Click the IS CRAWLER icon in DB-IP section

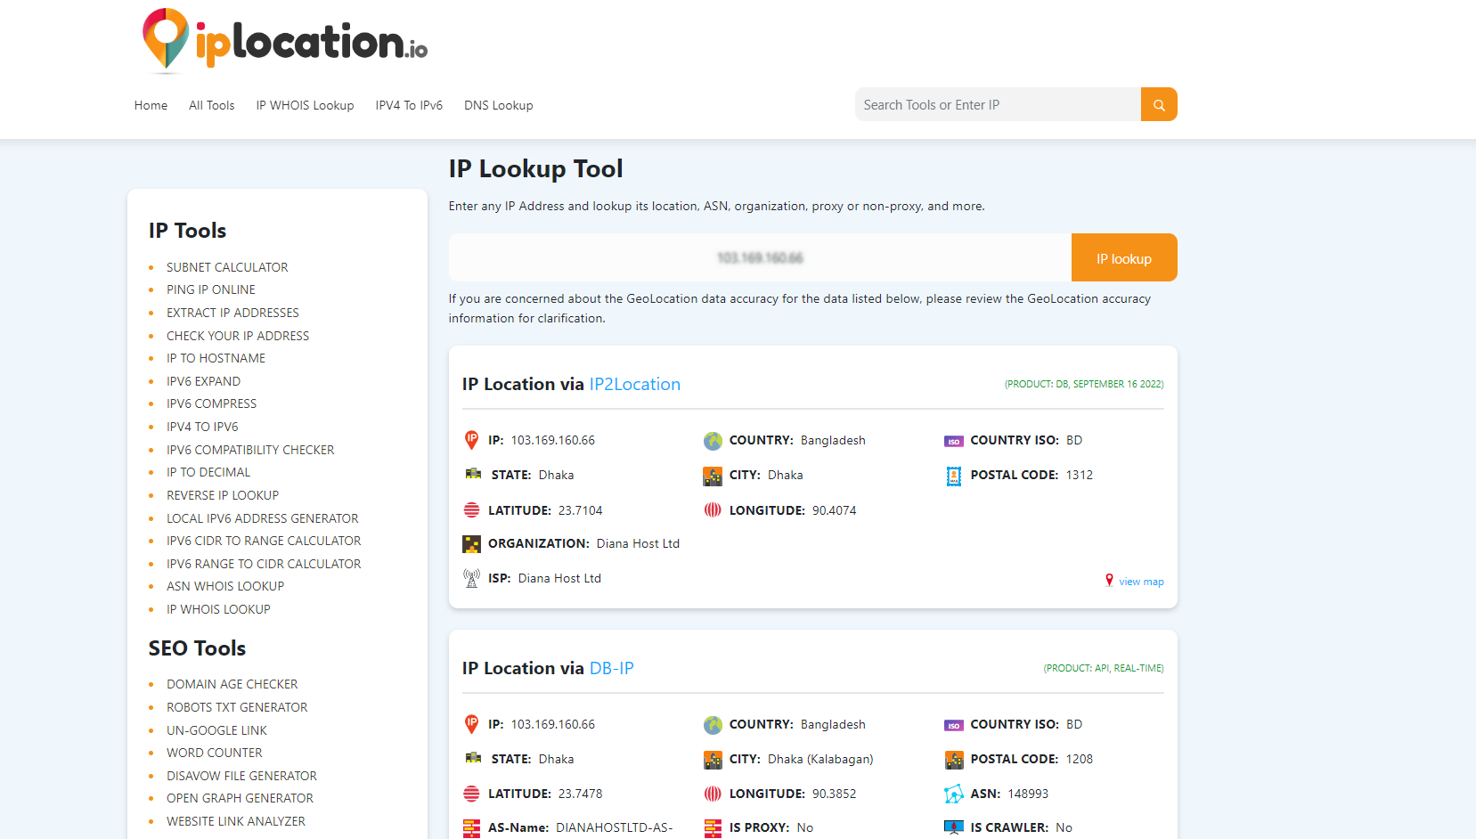click(953, 827)
